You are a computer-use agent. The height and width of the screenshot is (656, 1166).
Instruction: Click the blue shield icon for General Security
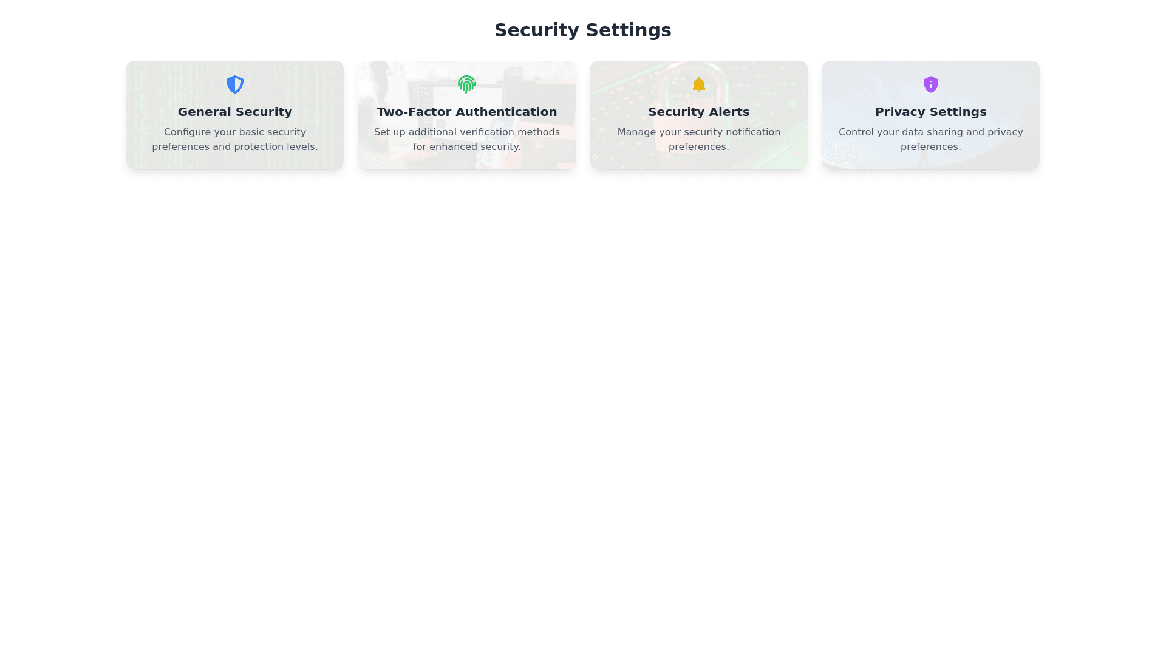coord(235,84)
